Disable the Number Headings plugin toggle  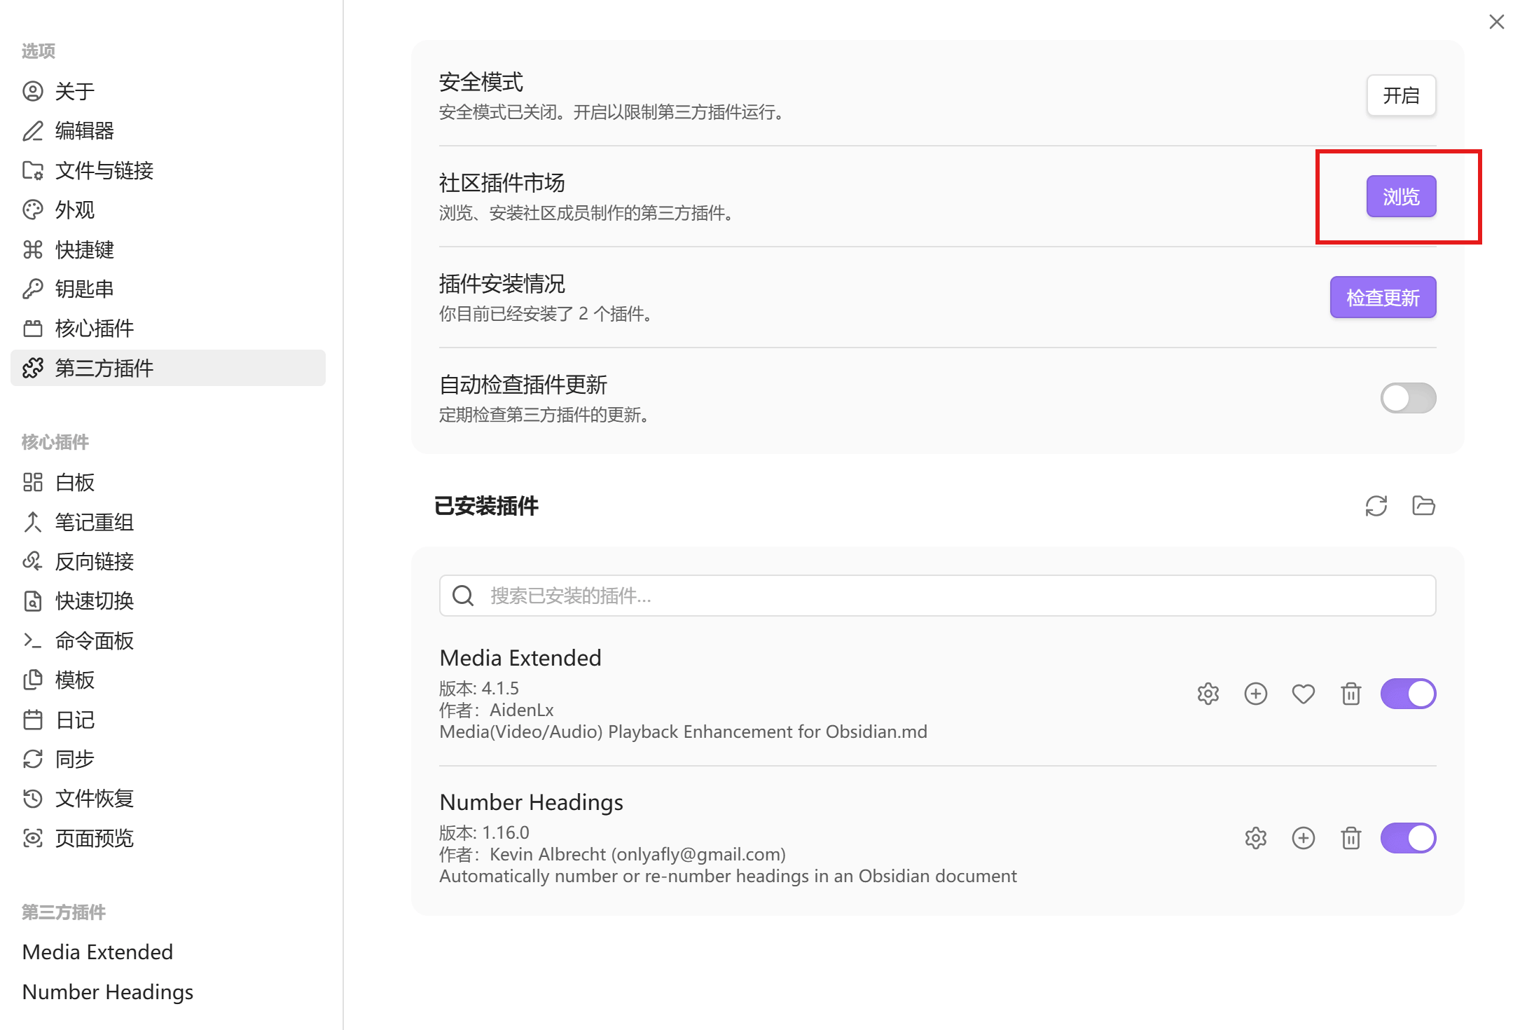tap(1408, 838)
